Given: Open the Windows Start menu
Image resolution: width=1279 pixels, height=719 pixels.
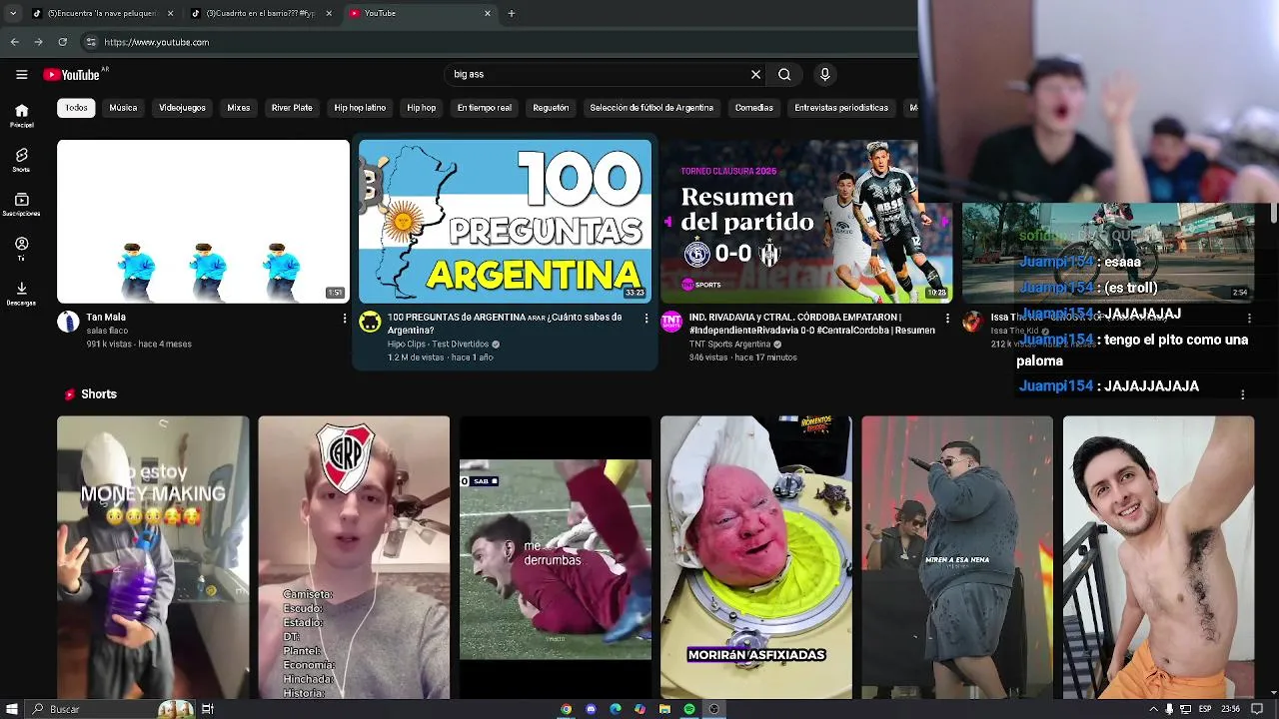Looking at the screenshot, I should tap(11, 709).
